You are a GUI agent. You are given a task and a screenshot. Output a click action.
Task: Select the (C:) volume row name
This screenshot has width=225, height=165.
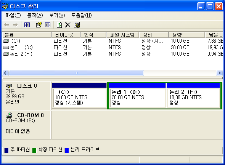[x=16, y=41]
